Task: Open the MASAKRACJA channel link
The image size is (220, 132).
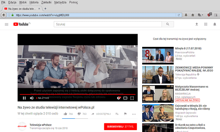Action: pyautogui.click(x=183, y=93)
